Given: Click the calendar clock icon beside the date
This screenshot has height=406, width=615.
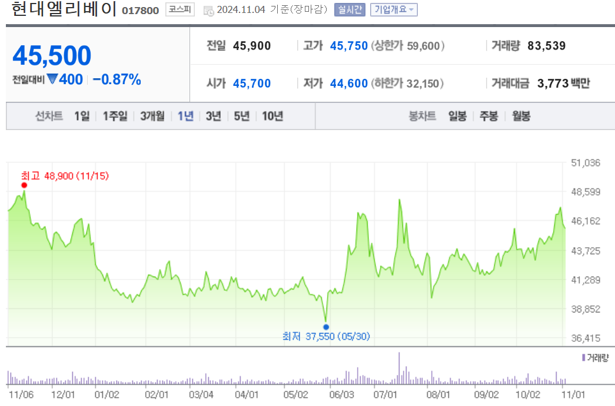Looking at the screenshot, I should point(209,11).
